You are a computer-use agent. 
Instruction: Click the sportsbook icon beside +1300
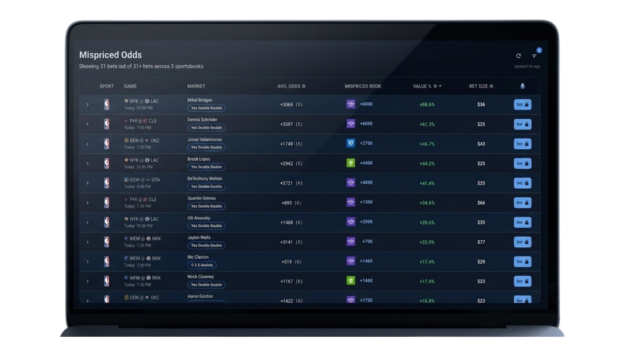[x=351, y=202]
